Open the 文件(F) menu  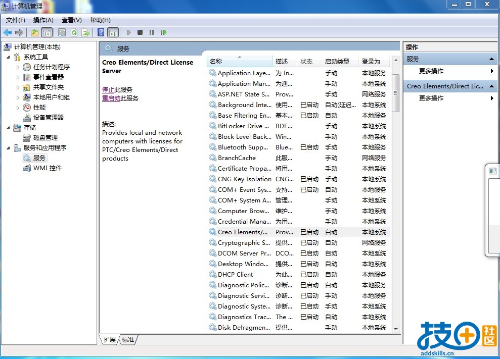(16, 20)
